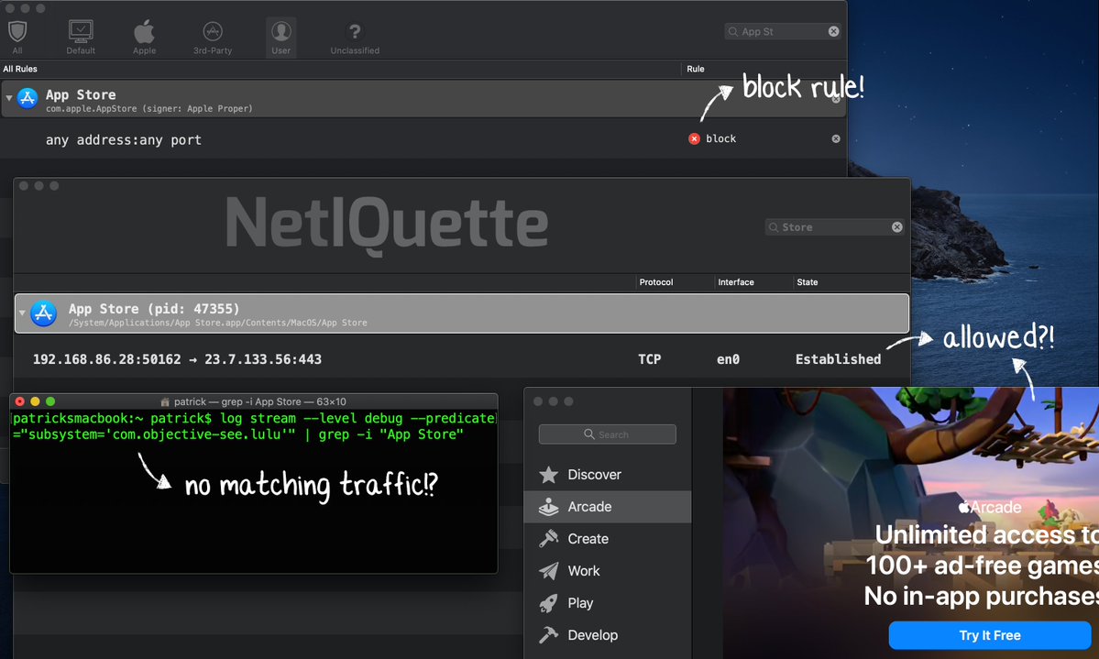Viewport: 1099px width, 659px height.
Task: Click the TCP protocol cell
Action: tap(649, 359)
